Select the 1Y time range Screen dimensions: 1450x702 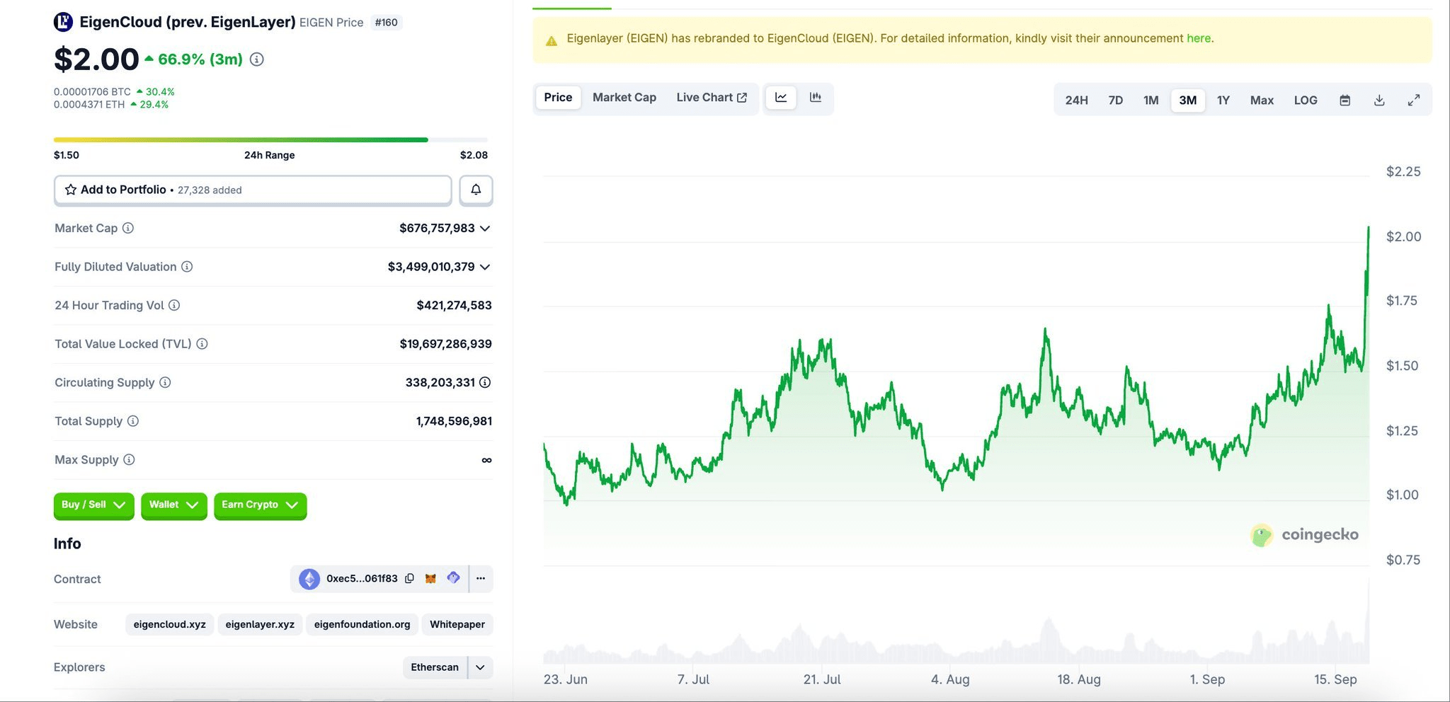point(1223,100)
